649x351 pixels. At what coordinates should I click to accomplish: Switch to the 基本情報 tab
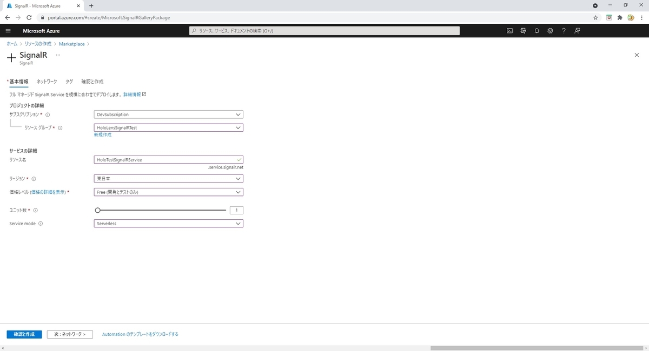click(x=18, y=82)
